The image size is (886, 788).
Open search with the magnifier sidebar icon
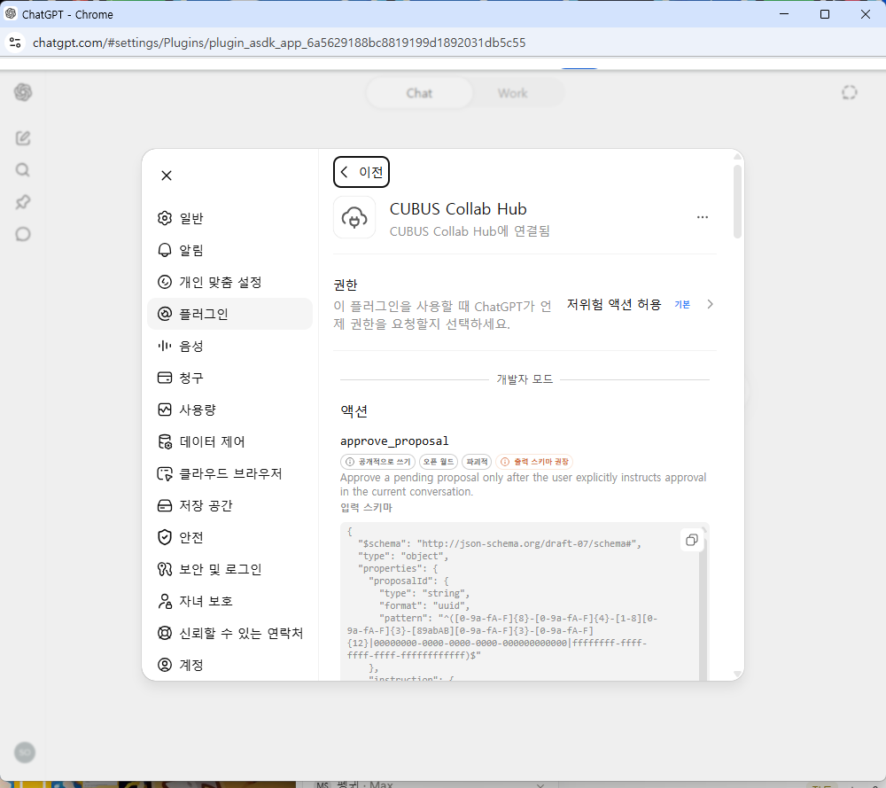(x=23, y=170)
